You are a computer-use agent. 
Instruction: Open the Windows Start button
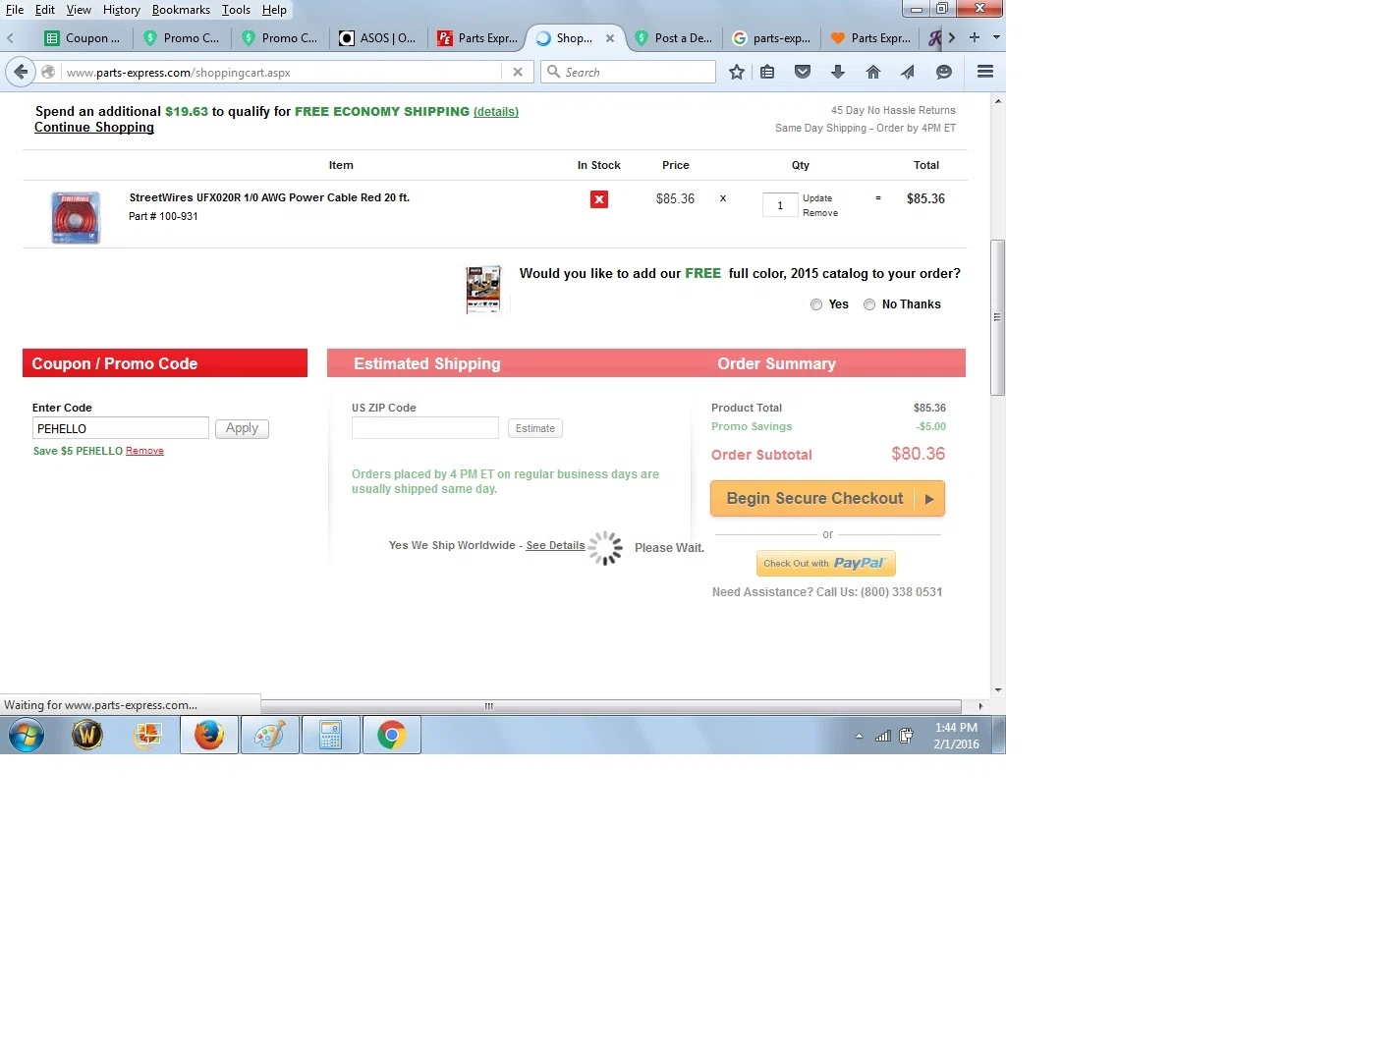27,735
